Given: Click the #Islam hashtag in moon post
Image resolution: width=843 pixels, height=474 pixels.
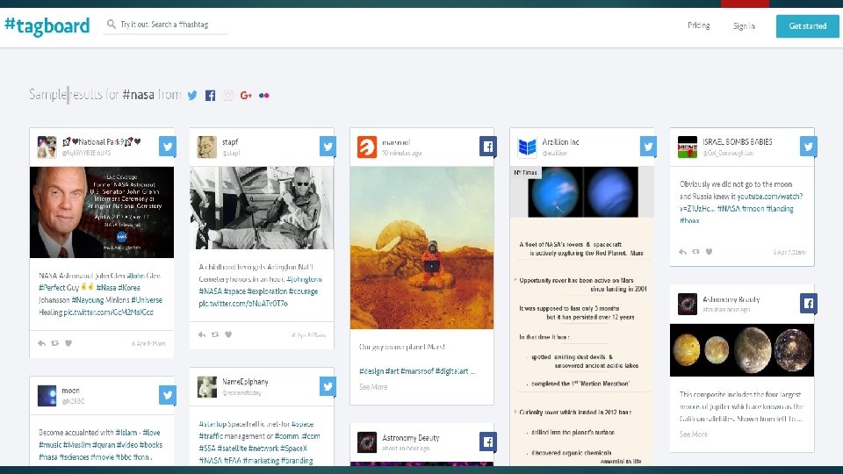Looking at the screenshot, I should (x=126, y=433).
